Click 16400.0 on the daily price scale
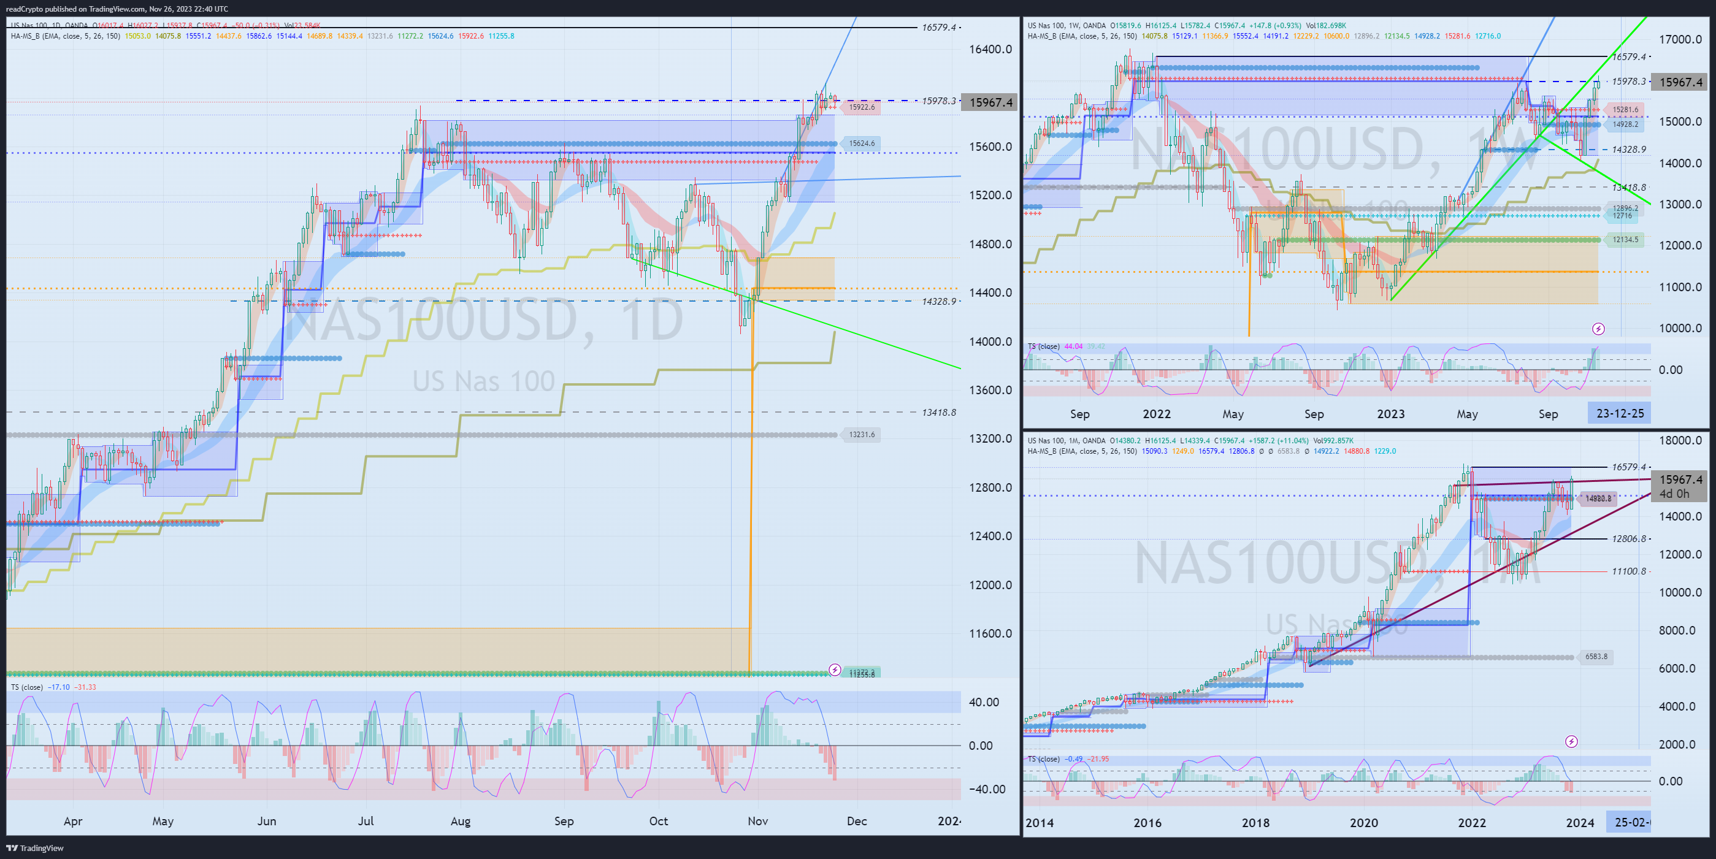 (x=990, y=49)
